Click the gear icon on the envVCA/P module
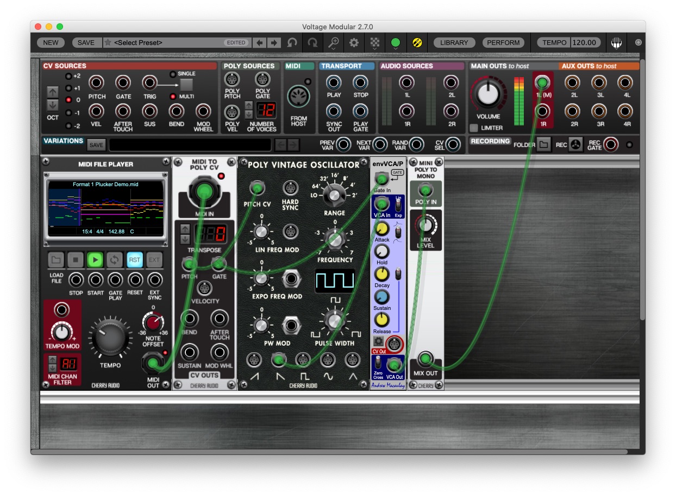 378,342
